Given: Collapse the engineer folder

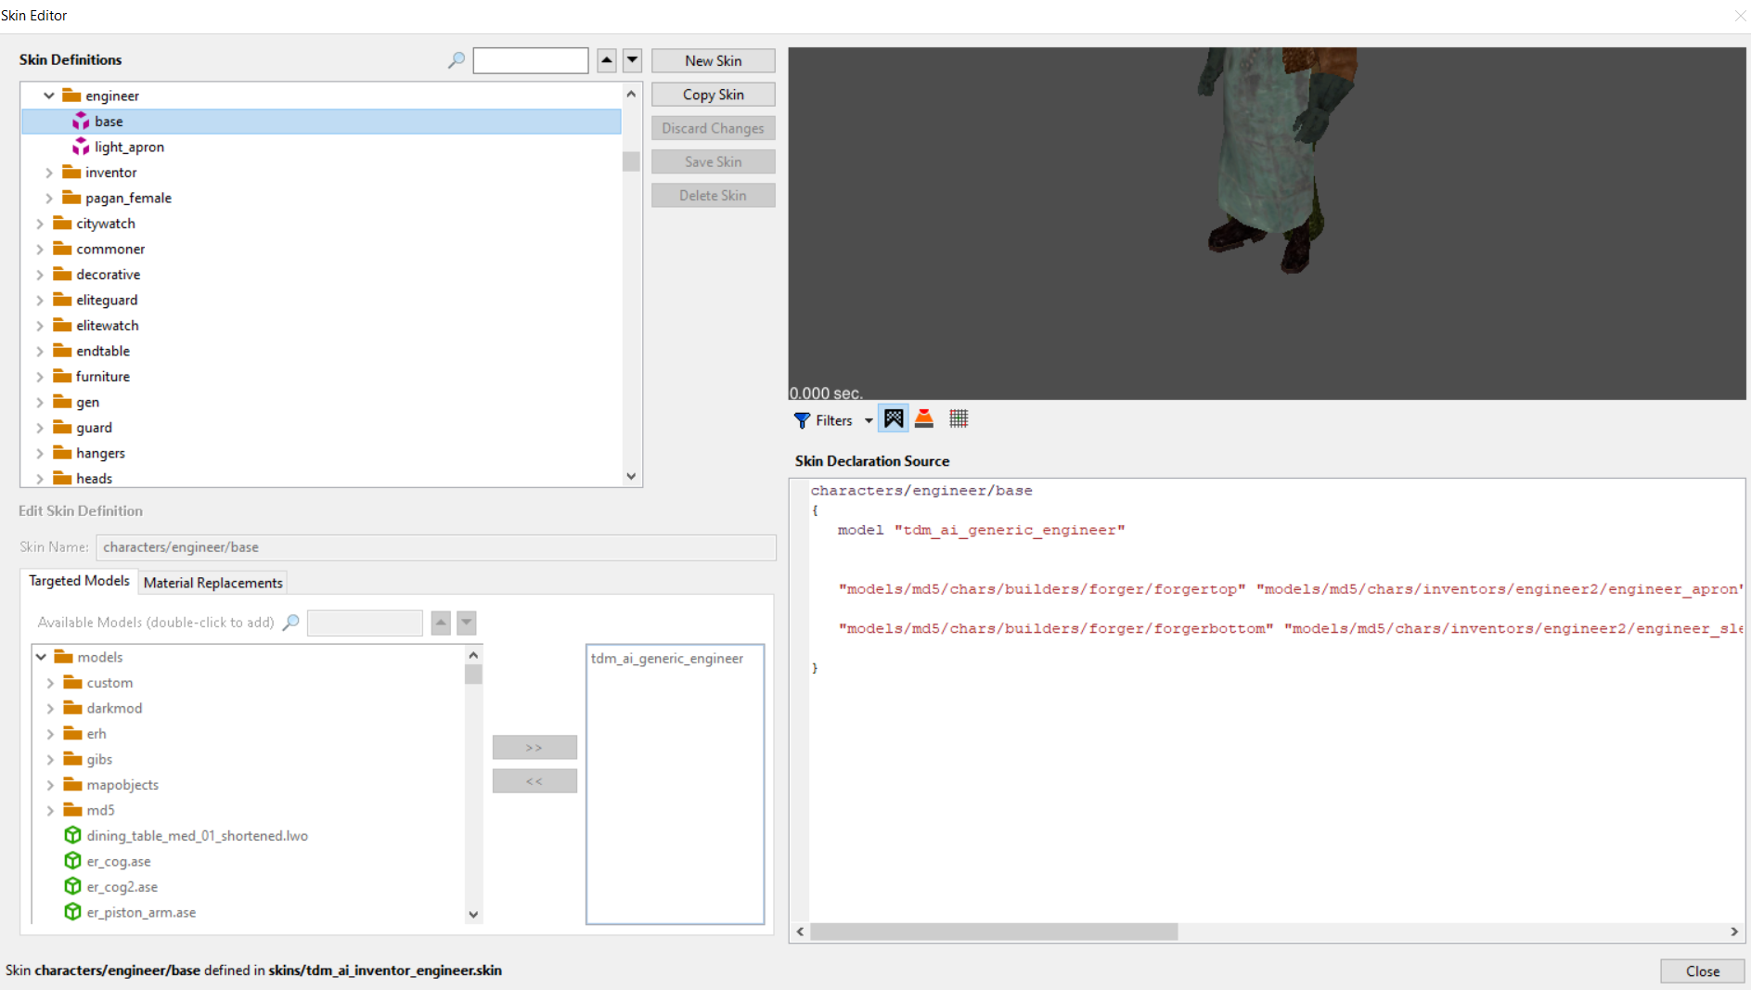Looking at the screenshot, I should 49,96.
